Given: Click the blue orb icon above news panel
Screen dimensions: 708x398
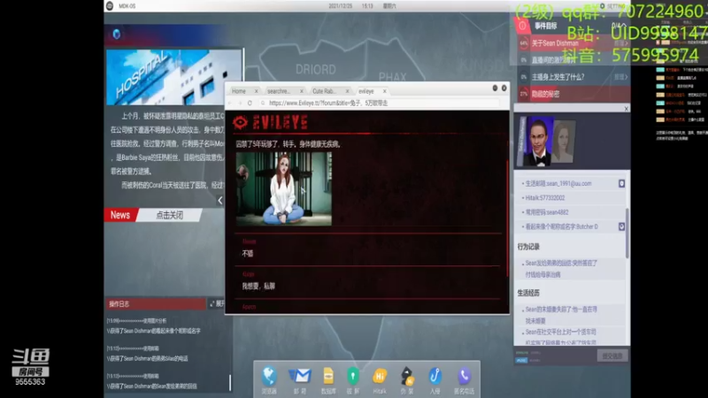Looking at the screenshot, I should [117, 34].
